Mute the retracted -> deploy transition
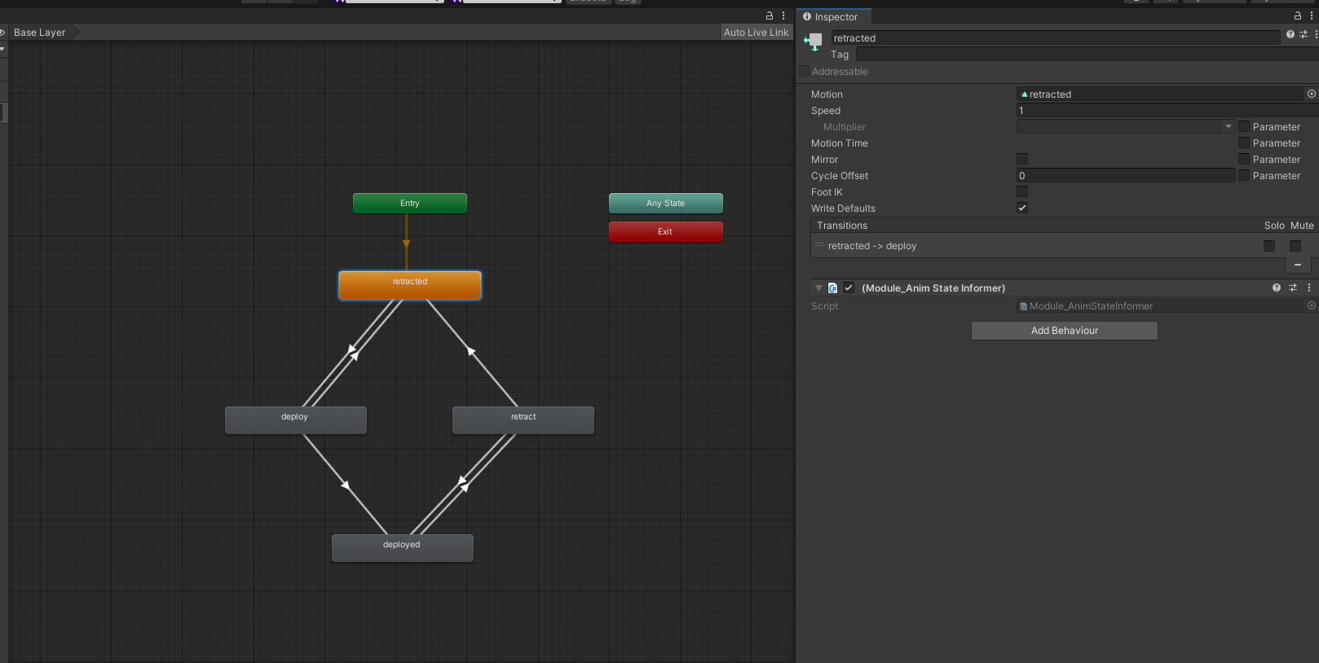 point(1295,246)
